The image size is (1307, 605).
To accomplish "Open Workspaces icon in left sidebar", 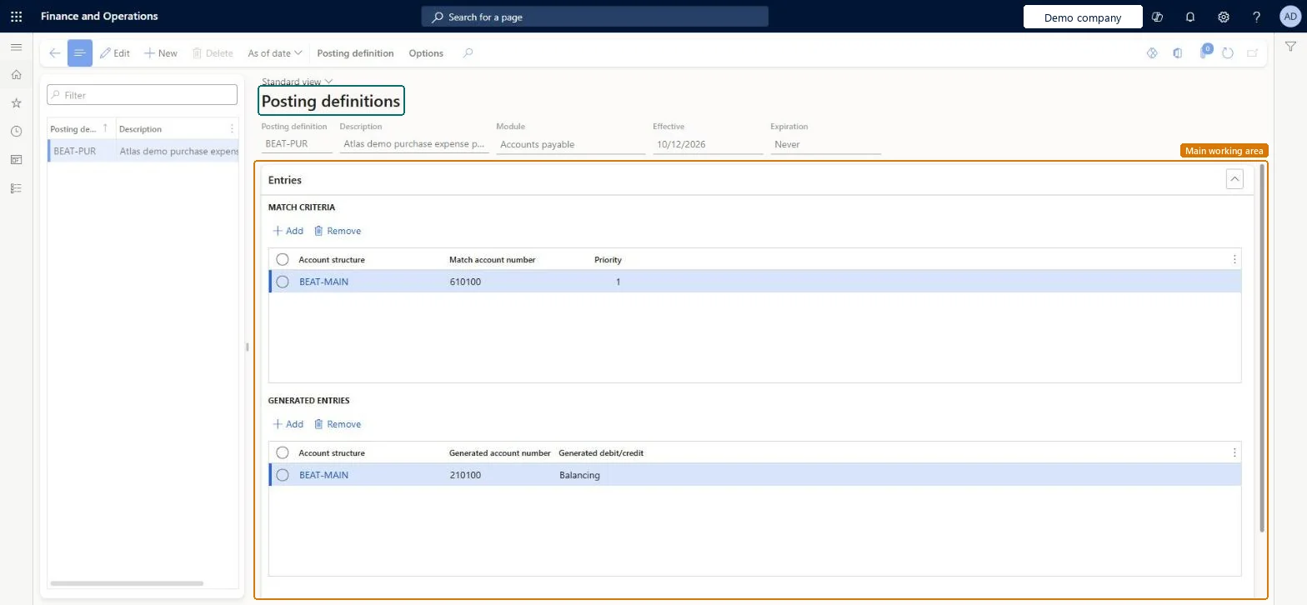I will coord(16,160).
